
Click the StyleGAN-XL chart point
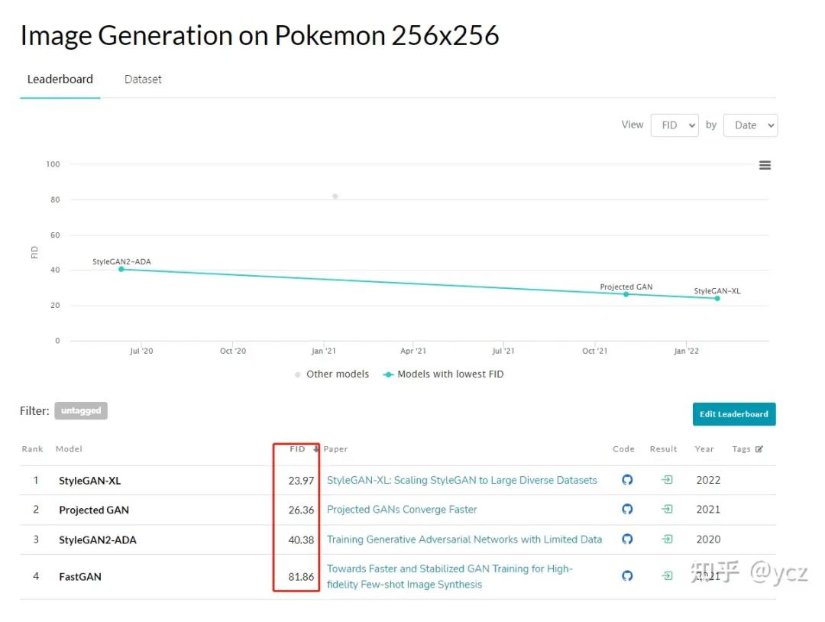pos(717,298)
